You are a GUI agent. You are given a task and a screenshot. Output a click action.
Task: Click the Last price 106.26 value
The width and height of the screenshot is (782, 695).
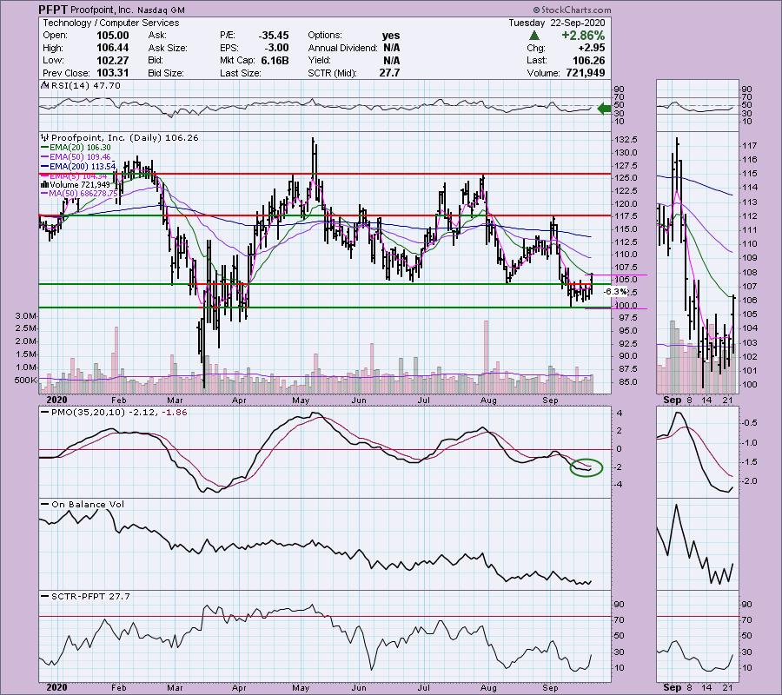tap(589, 60)
